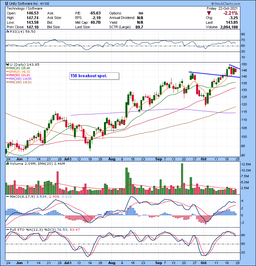Click the EPS value -2.19
256x266 pixels.
click(96, 18)
